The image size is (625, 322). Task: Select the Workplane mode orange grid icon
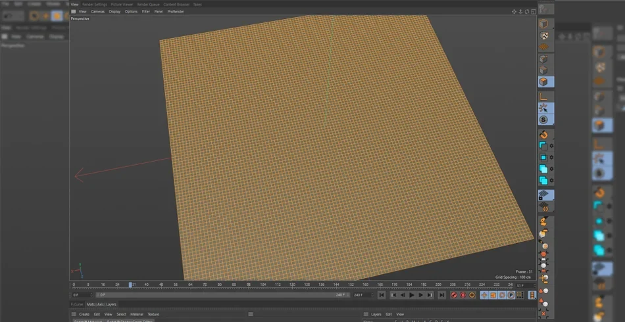pyautogui.click(x=543, y=47)
